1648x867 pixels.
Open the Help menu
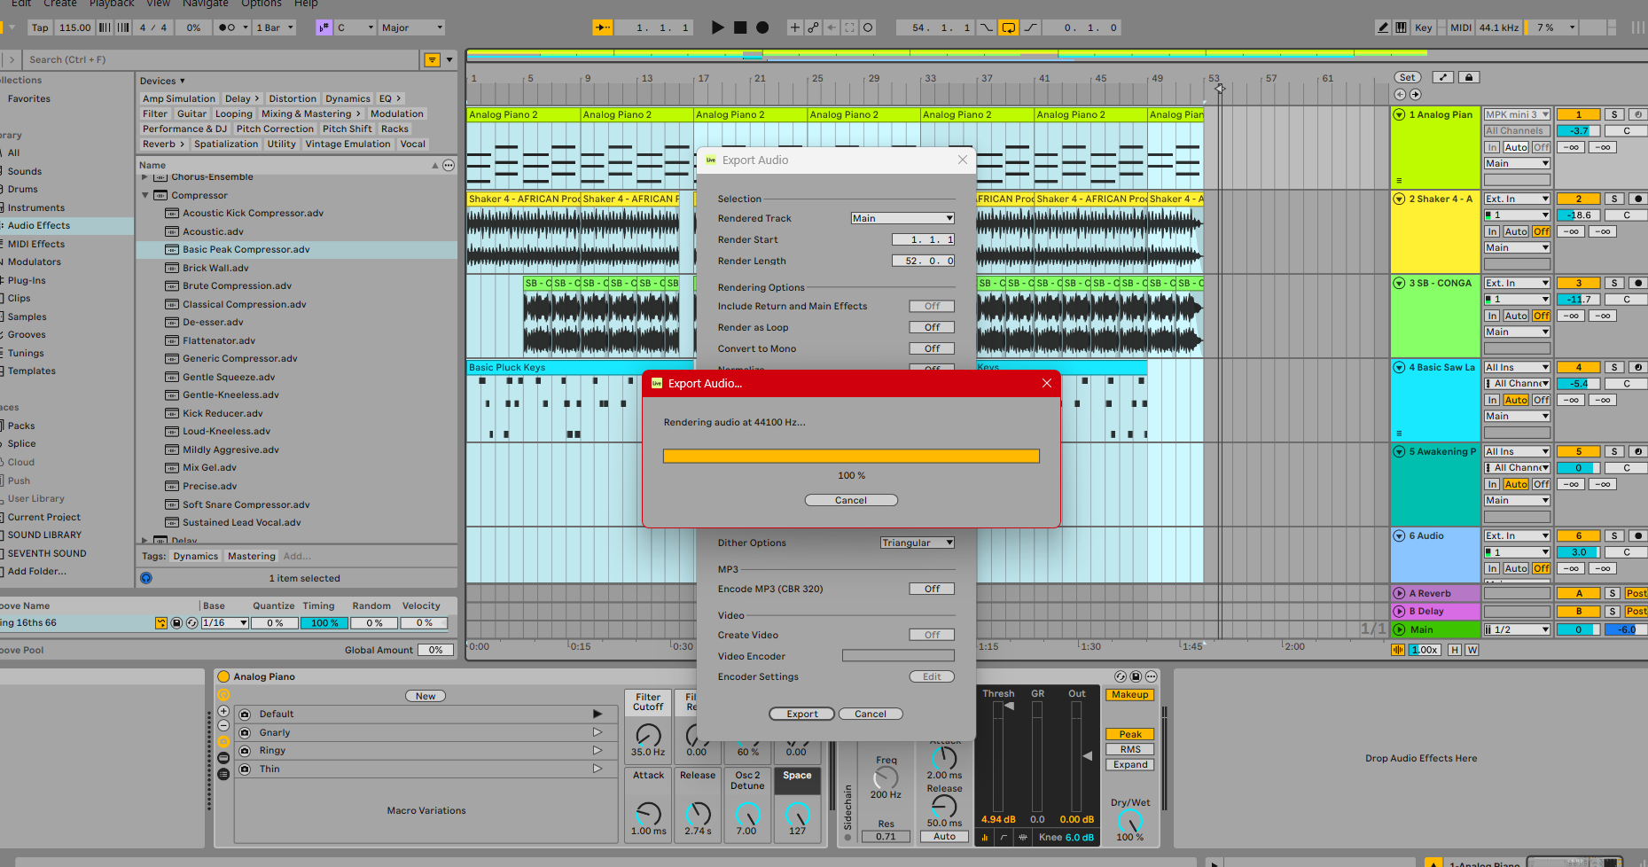coord(306,4)
